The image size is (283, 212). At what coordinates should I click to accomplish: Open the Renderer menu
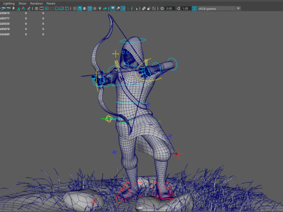(37, 4)
